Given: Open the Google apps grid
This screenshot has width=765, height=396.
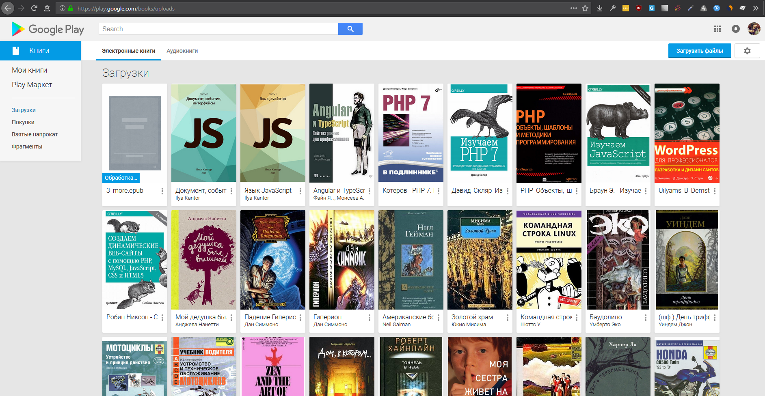Looking at the screenshot, I should 717,29.
